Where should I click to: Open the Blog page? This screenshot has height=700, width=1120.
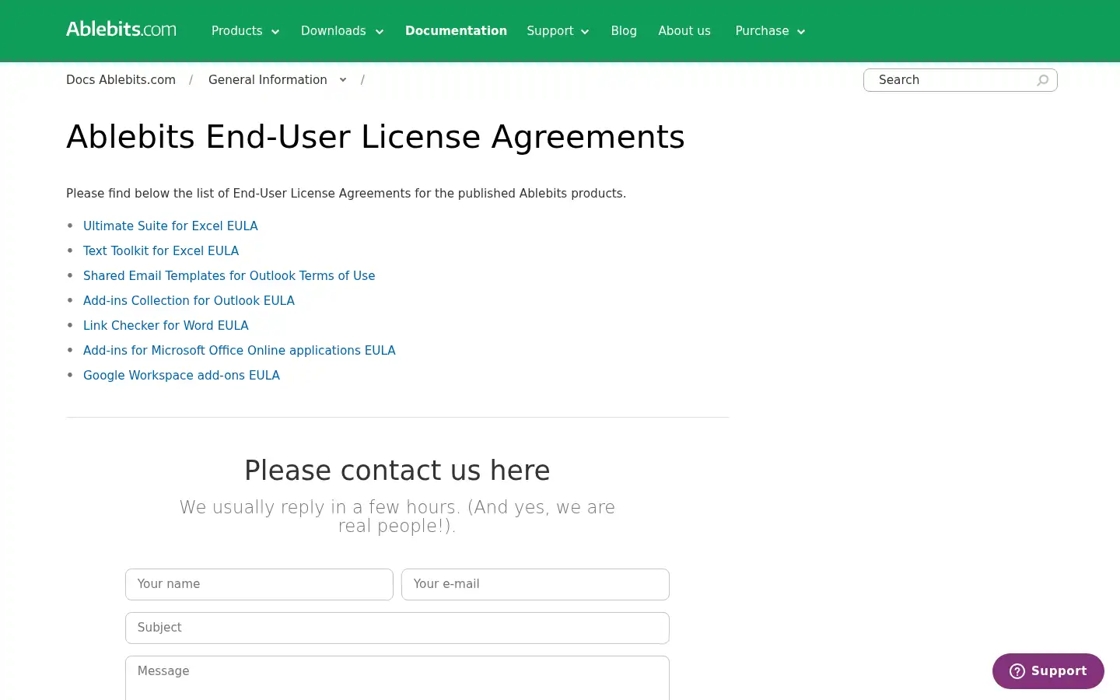tap(624, 31)
